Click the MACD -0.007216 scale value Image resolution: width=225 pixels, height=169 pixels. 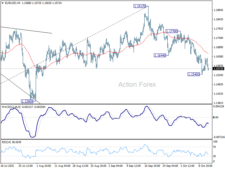pos(219,137)
